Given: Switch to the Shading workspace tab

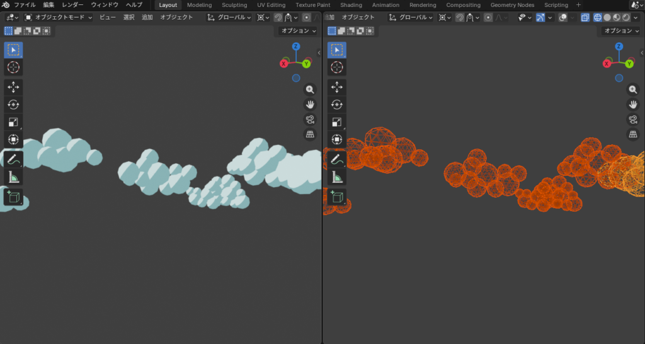Looking at the screenshot, I should click(351, 5).
